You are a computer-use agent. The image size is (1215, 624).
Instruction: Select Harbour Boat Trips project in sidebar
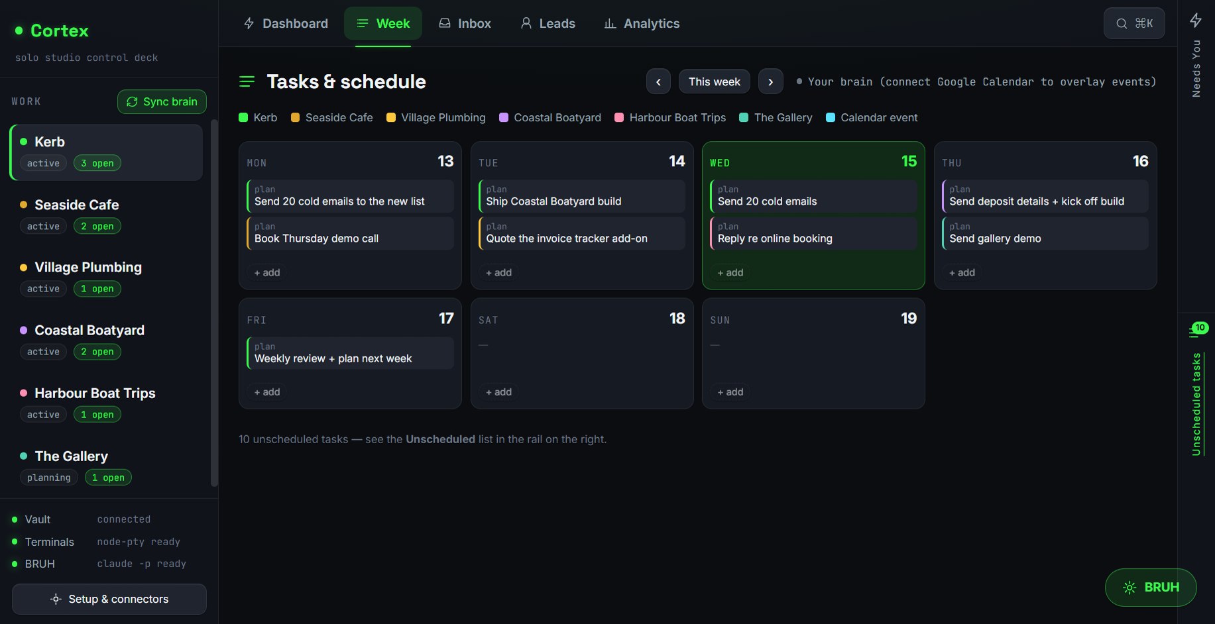(x=107, y=403)
